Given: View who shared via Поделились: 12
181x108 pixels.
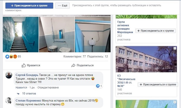Looking at the screenshot, I should 97,56.
